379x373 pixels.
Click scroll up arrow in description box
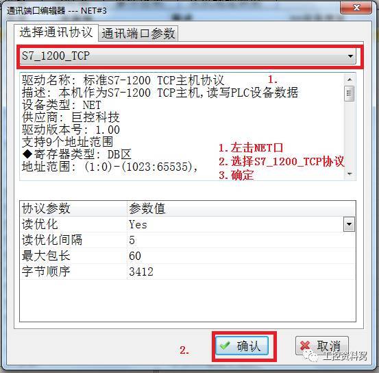(350, 80)
